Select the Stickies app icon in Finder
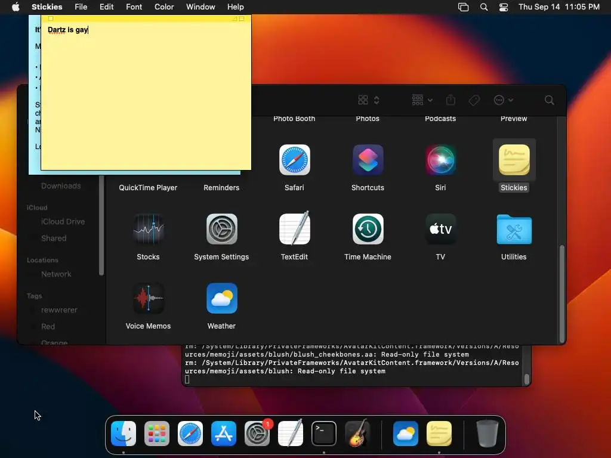Image resolution: width=611 pixels, height=458 pixels. [514, 160]
